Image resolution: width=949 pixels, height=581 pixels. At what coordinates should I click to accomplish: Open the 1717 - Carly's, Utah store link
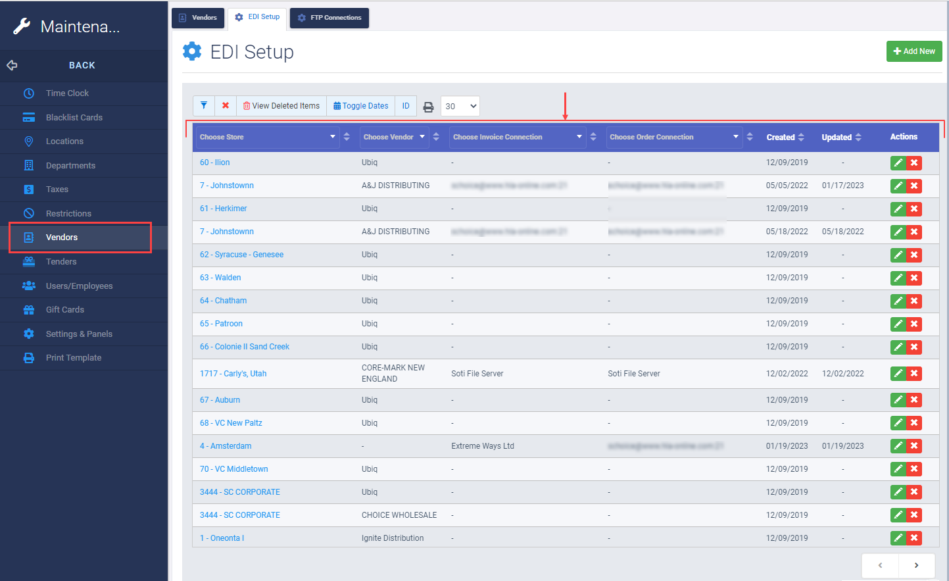pyautogui.click(x=233, y=373)
